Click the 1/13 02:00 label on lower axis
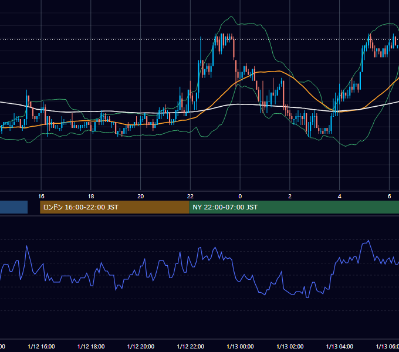399x352 pixels. click(x=290, y=346)
